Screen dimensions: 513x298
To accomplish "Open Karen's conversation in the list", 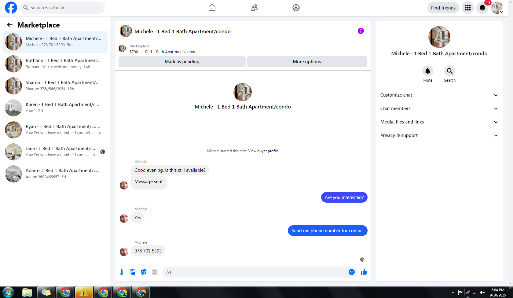I will pos(55,108).
